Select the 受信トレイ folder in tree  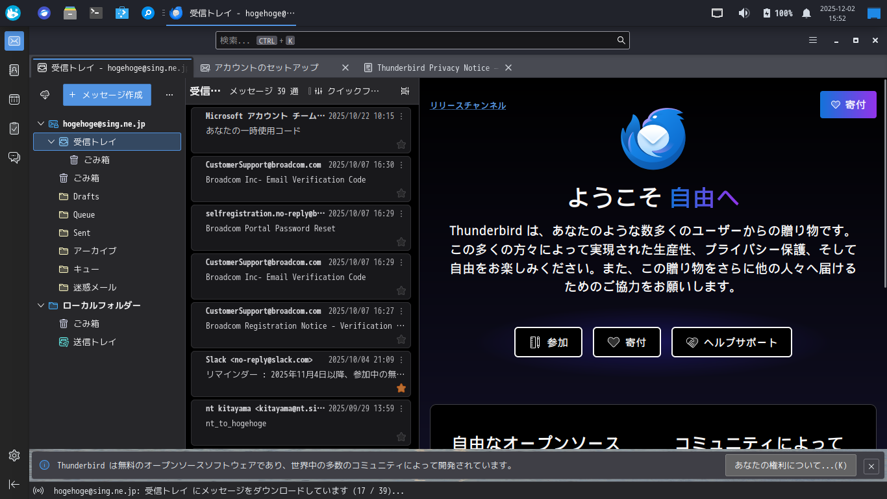pos(107,142)
